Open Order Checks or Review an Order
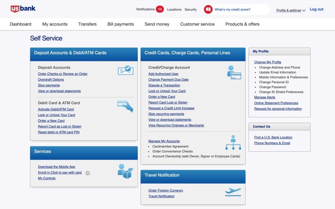The height and width of the screenshot is (209, 335). (x=62, y=74)
